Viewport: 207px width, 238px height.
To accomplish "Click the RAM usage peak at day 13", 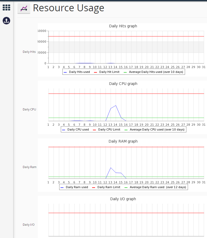I will pos(111,168).
